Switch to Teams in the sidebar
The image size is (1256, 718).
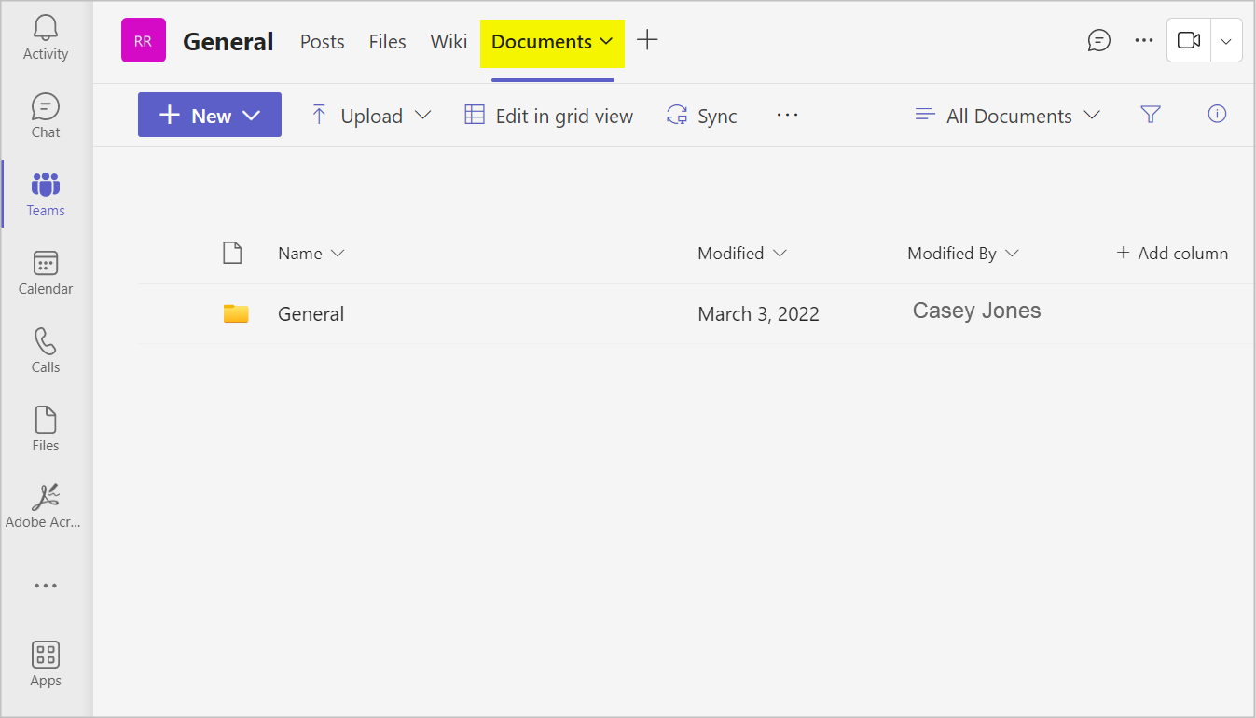click(x=45, y=193)
